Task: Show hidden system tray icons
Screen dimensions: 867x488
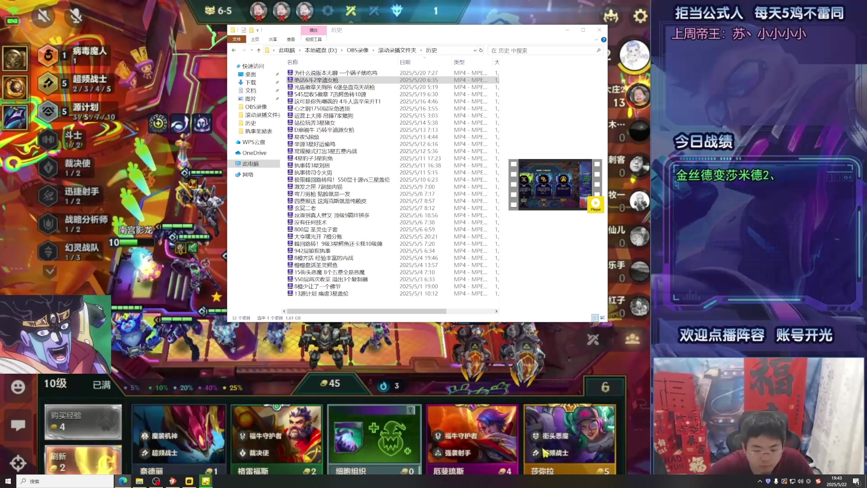Action: click(760, 481)
